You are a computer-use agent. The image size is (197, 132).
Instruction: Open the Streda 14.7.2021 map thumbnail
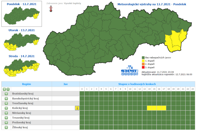point(21,68)
